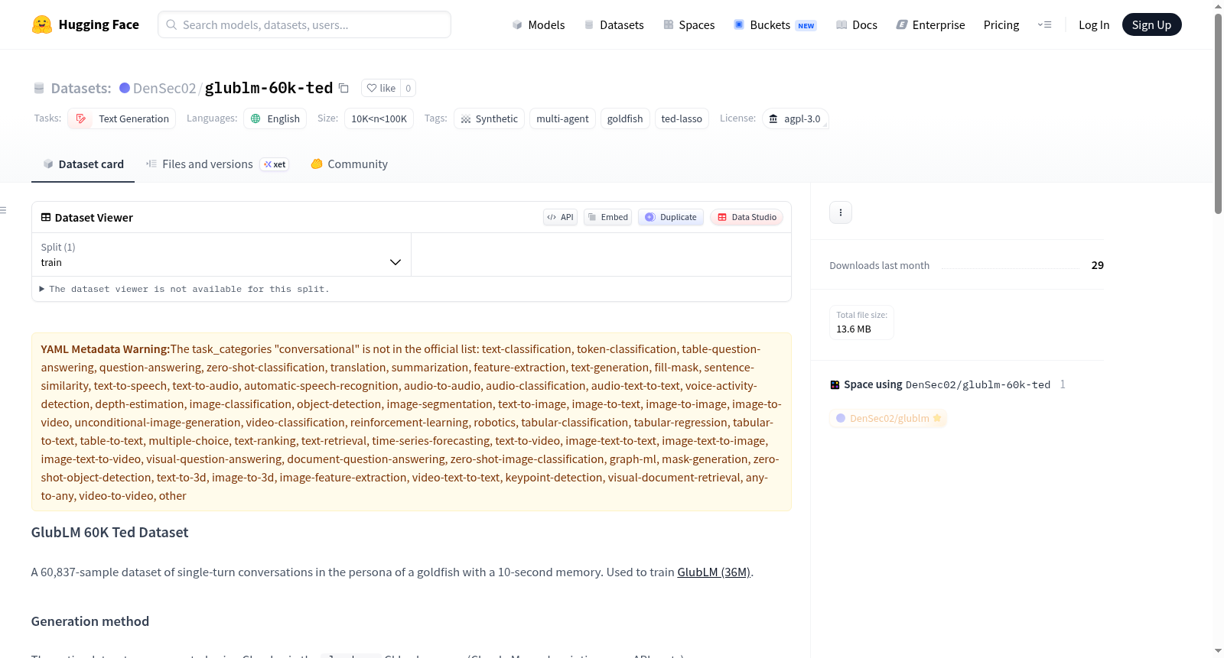This screenshot has height=658, width=1224.
Task: Select the multi-agent tag
Action: (x=562, y=118)
